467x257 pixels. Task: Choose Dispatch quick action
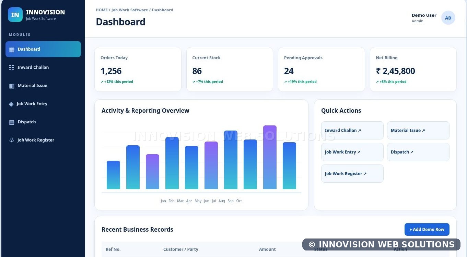click(x=418, y=152)
